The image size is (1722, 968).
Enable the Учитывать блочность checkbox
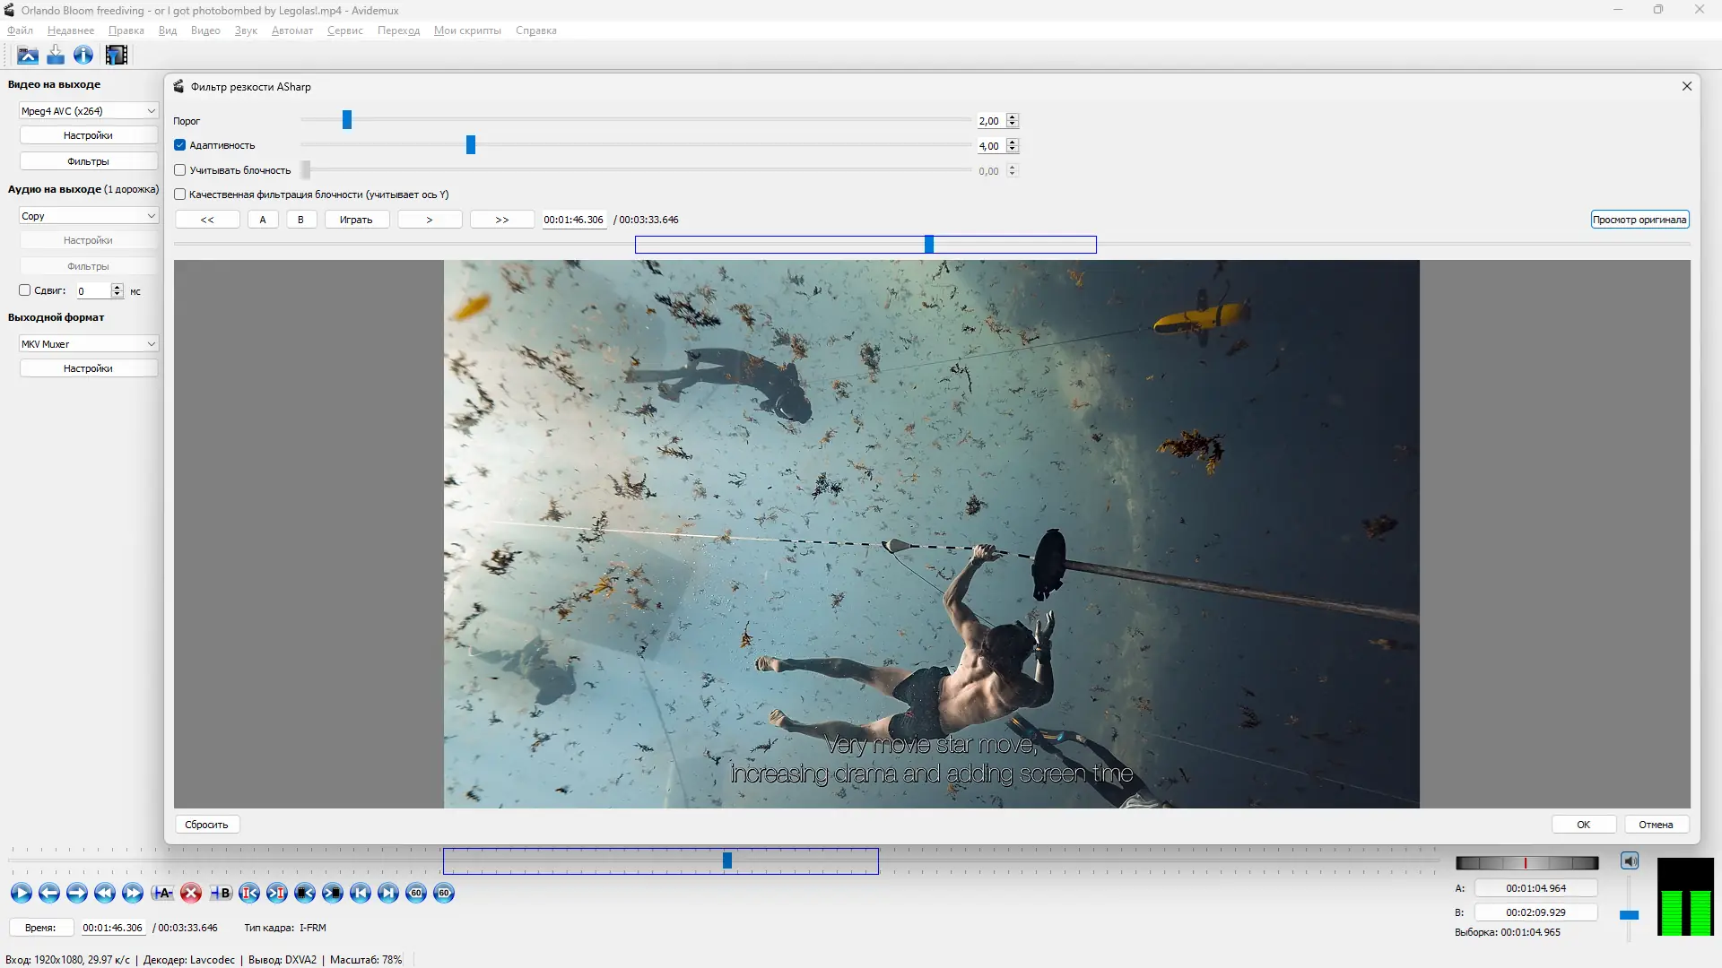[x=180, y=170]
